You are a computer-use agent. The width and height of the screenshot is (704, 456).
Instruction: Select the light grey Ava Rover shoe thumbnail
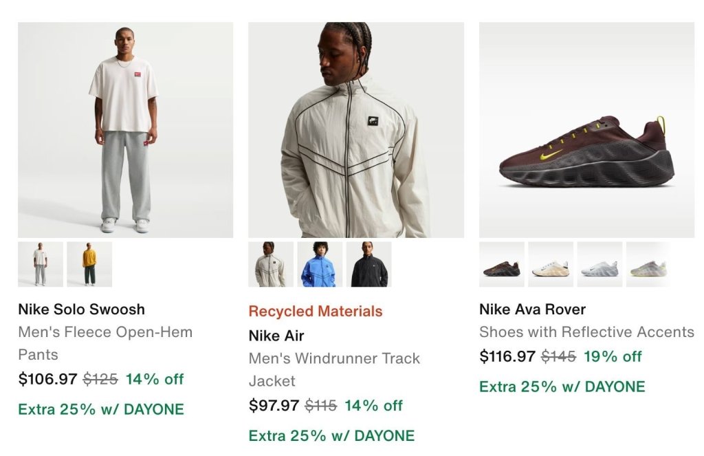click(x=648, y=264)
